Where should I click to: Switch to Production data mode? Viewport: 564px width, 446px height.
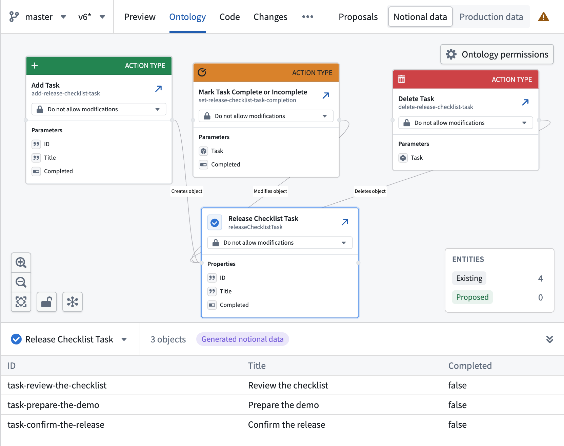pos(491,17)
